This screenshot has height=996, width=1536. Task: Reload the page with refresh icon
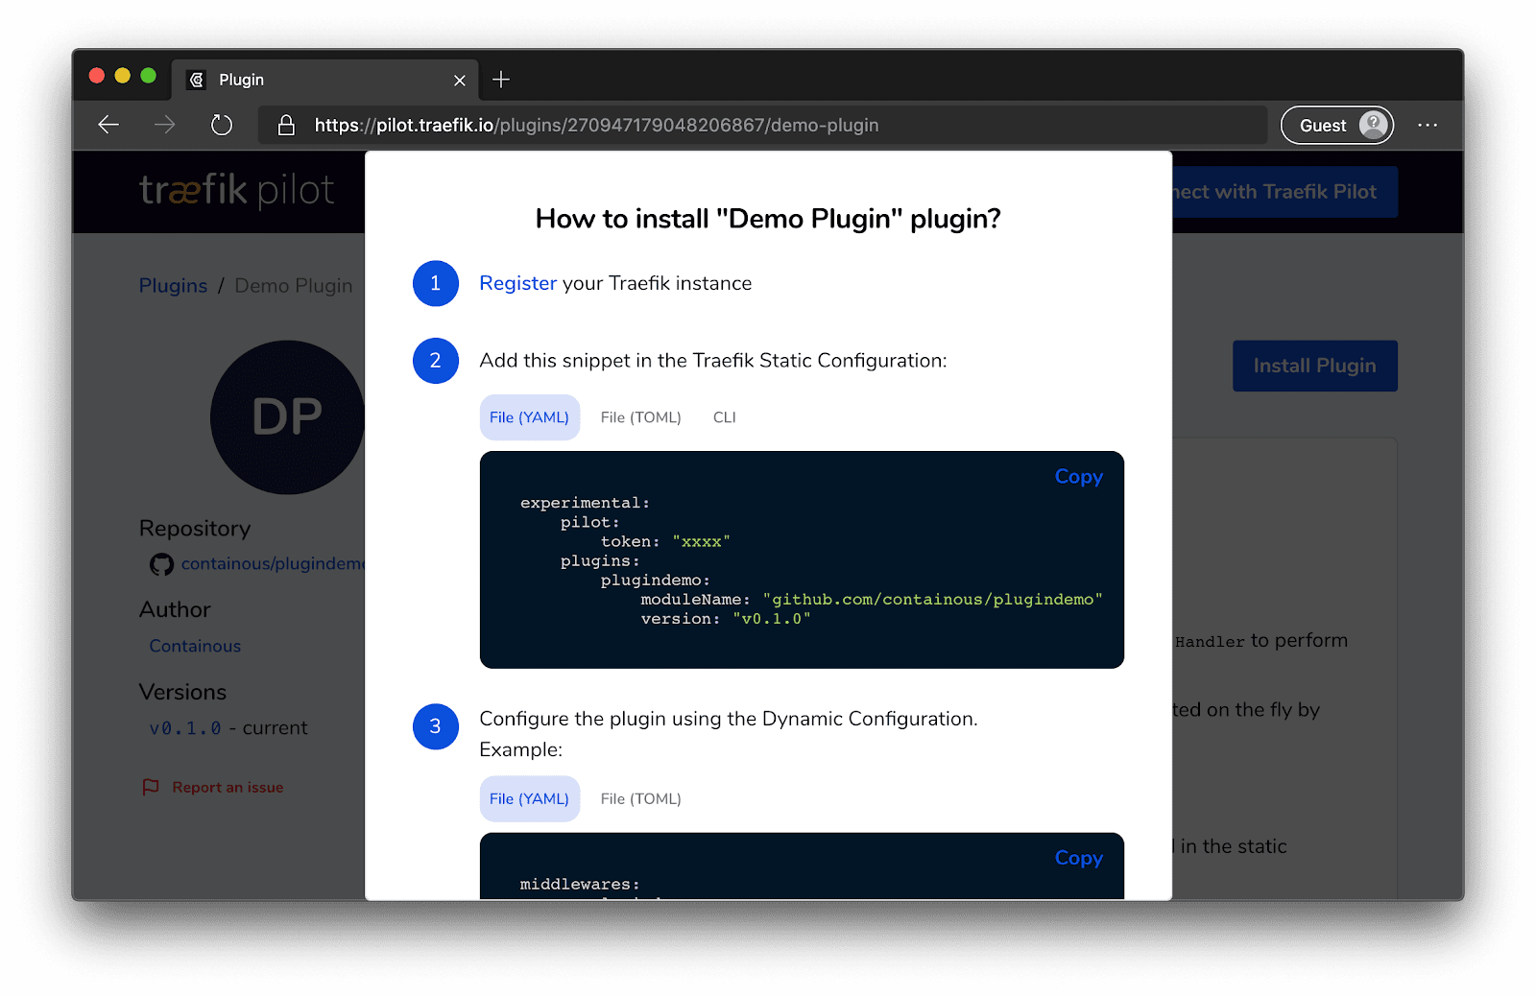click(x=222, y=125)
